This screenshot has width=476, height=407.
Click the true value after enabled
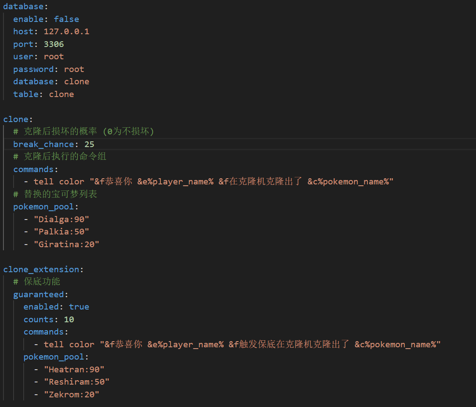pos(79,307)
